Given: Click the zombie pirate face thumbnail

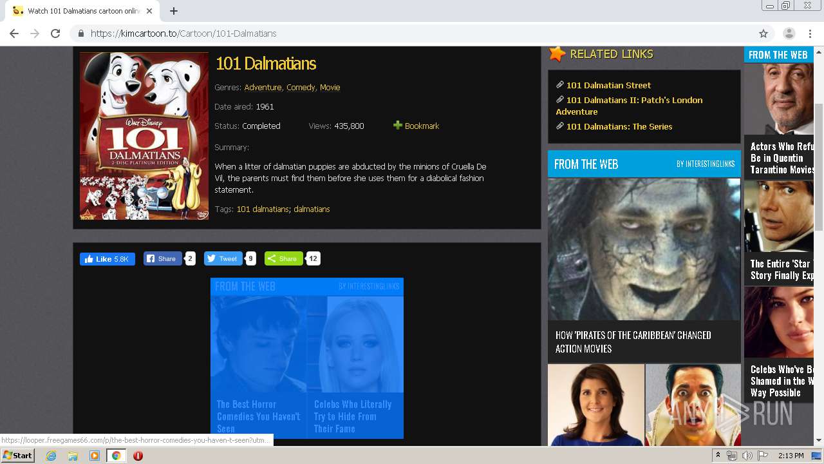Looking at the screenshot, I should (x=644, y=249).
